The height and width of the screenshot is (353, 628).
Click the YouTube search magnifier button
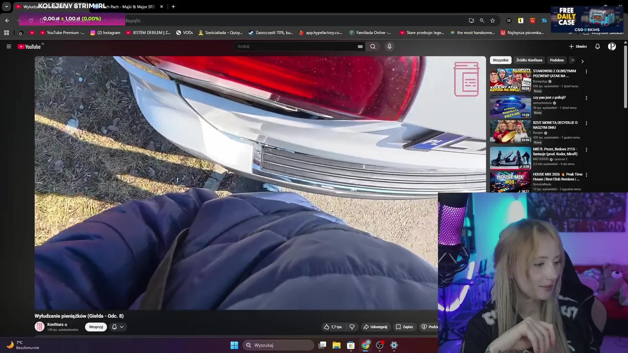[x=373, y=47]
